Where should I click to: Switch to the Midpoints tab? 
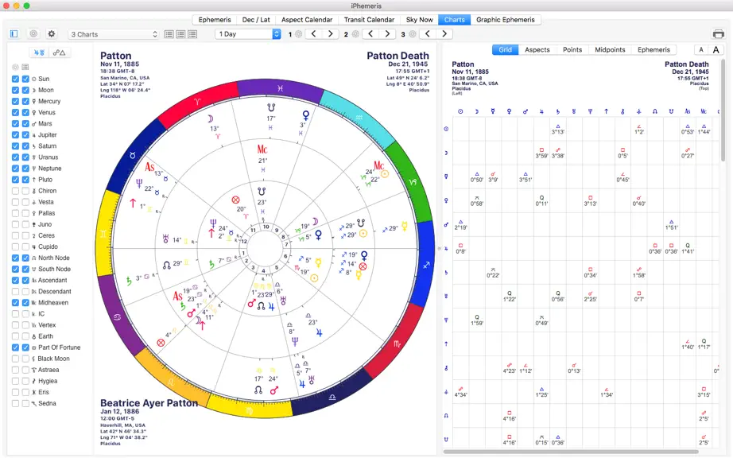coord(610,49)
